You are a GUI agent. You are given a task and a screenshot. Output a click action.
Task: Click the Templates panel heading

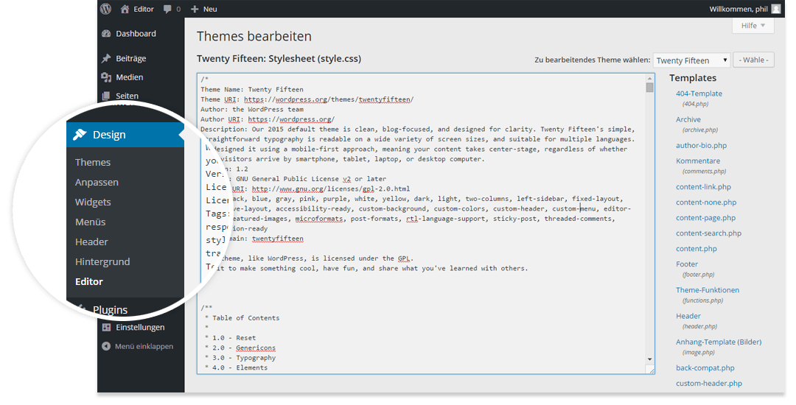(x=692, y=77)
